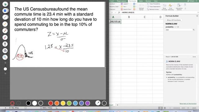Open the Recently Used functions dropdown

click(114, 7)
